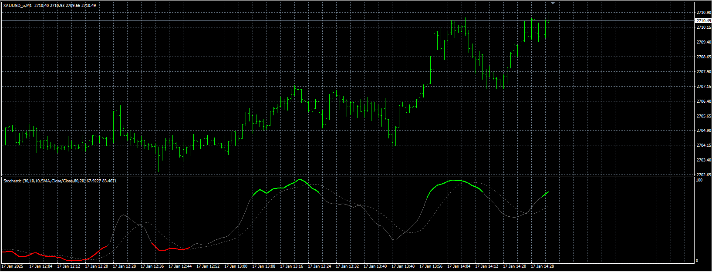712x272 pixels.
Task: Click the chart shift triangle marker
Action: (553, 3)
